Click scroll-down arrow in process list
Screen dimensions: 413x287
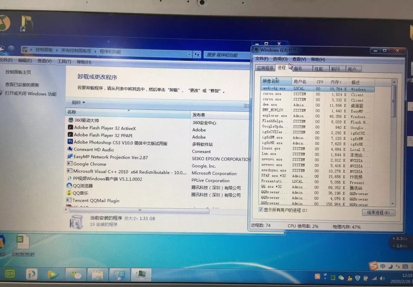pyautogui.click(x=393, y=203)
